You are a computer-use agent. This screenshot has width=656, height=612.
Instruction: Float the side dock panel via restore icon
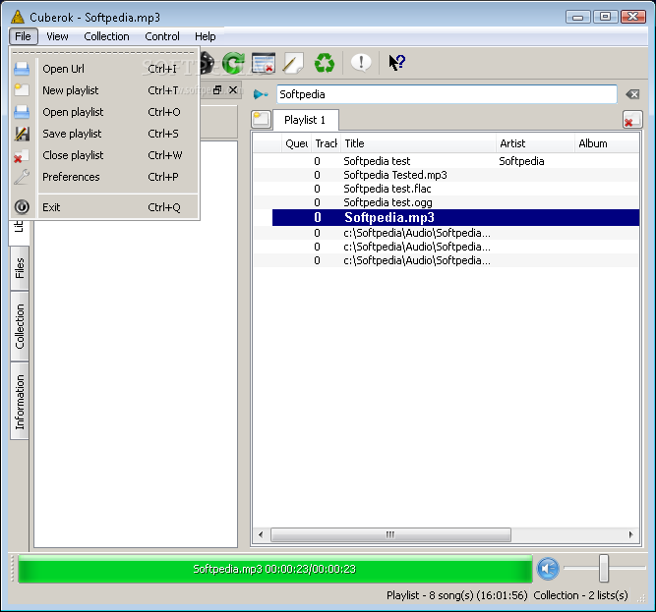tap(217, 89)
